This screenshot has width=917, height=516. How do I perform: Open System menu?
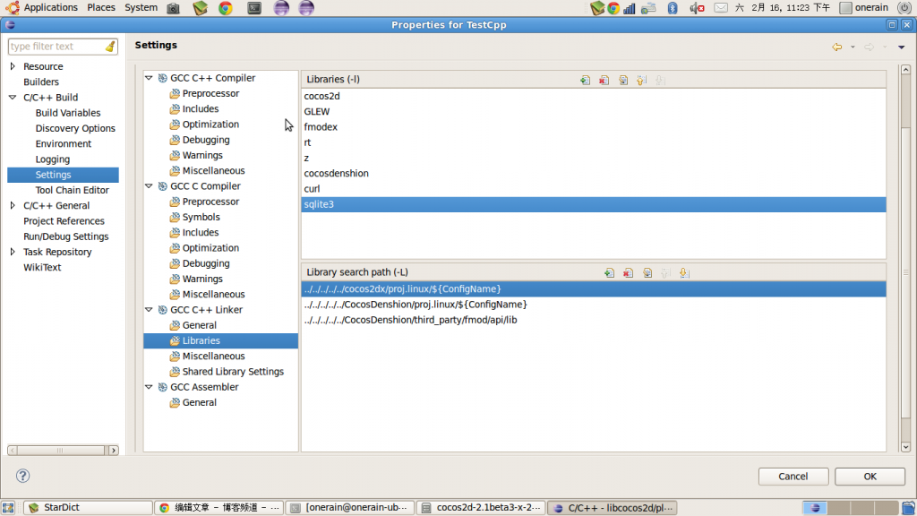(141, 7)
